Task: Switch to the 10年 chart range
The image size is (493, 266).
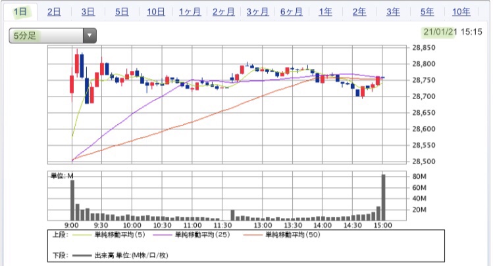Action: click(461, 12)
